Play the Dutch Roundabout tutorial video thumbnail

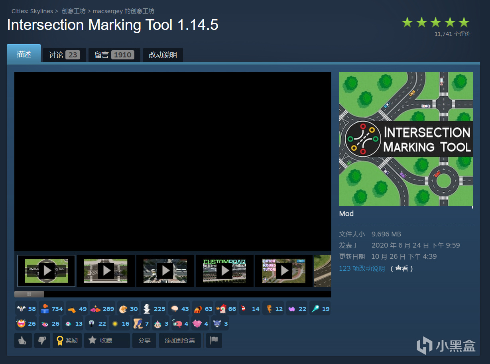(x=284, y=271)
